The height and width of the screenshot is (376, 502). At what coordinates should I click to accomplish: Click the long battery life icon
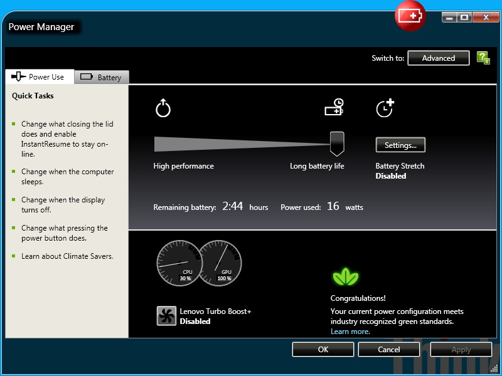coord(334,108)
